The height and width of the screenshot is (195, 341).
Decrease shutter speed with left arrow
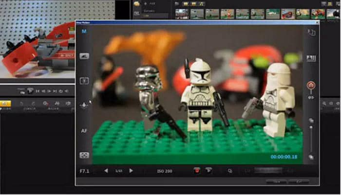click(x=106, y=171)
